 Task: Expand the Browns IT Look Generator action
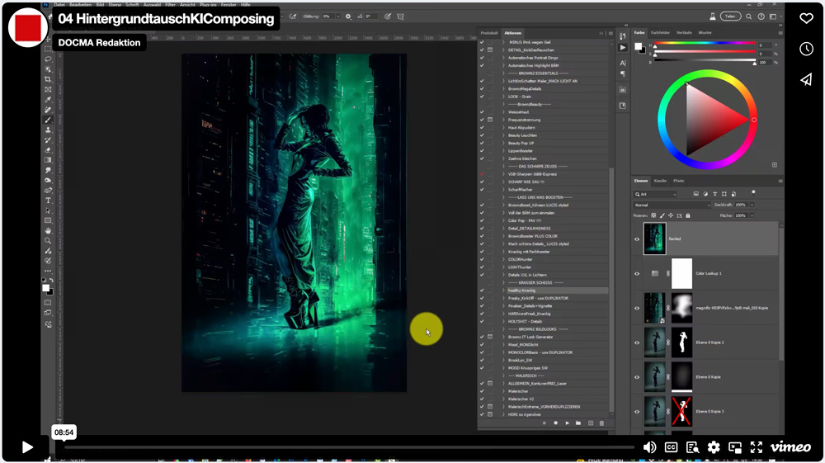[x=503, y=337]
